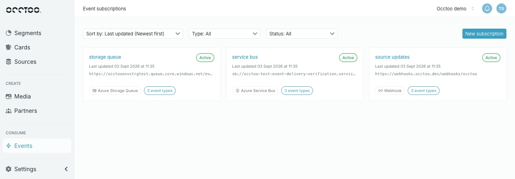The width and height of the screenshot is (515, 179).
Task: Open the TS user avatar menu
Action: [501, 9]
